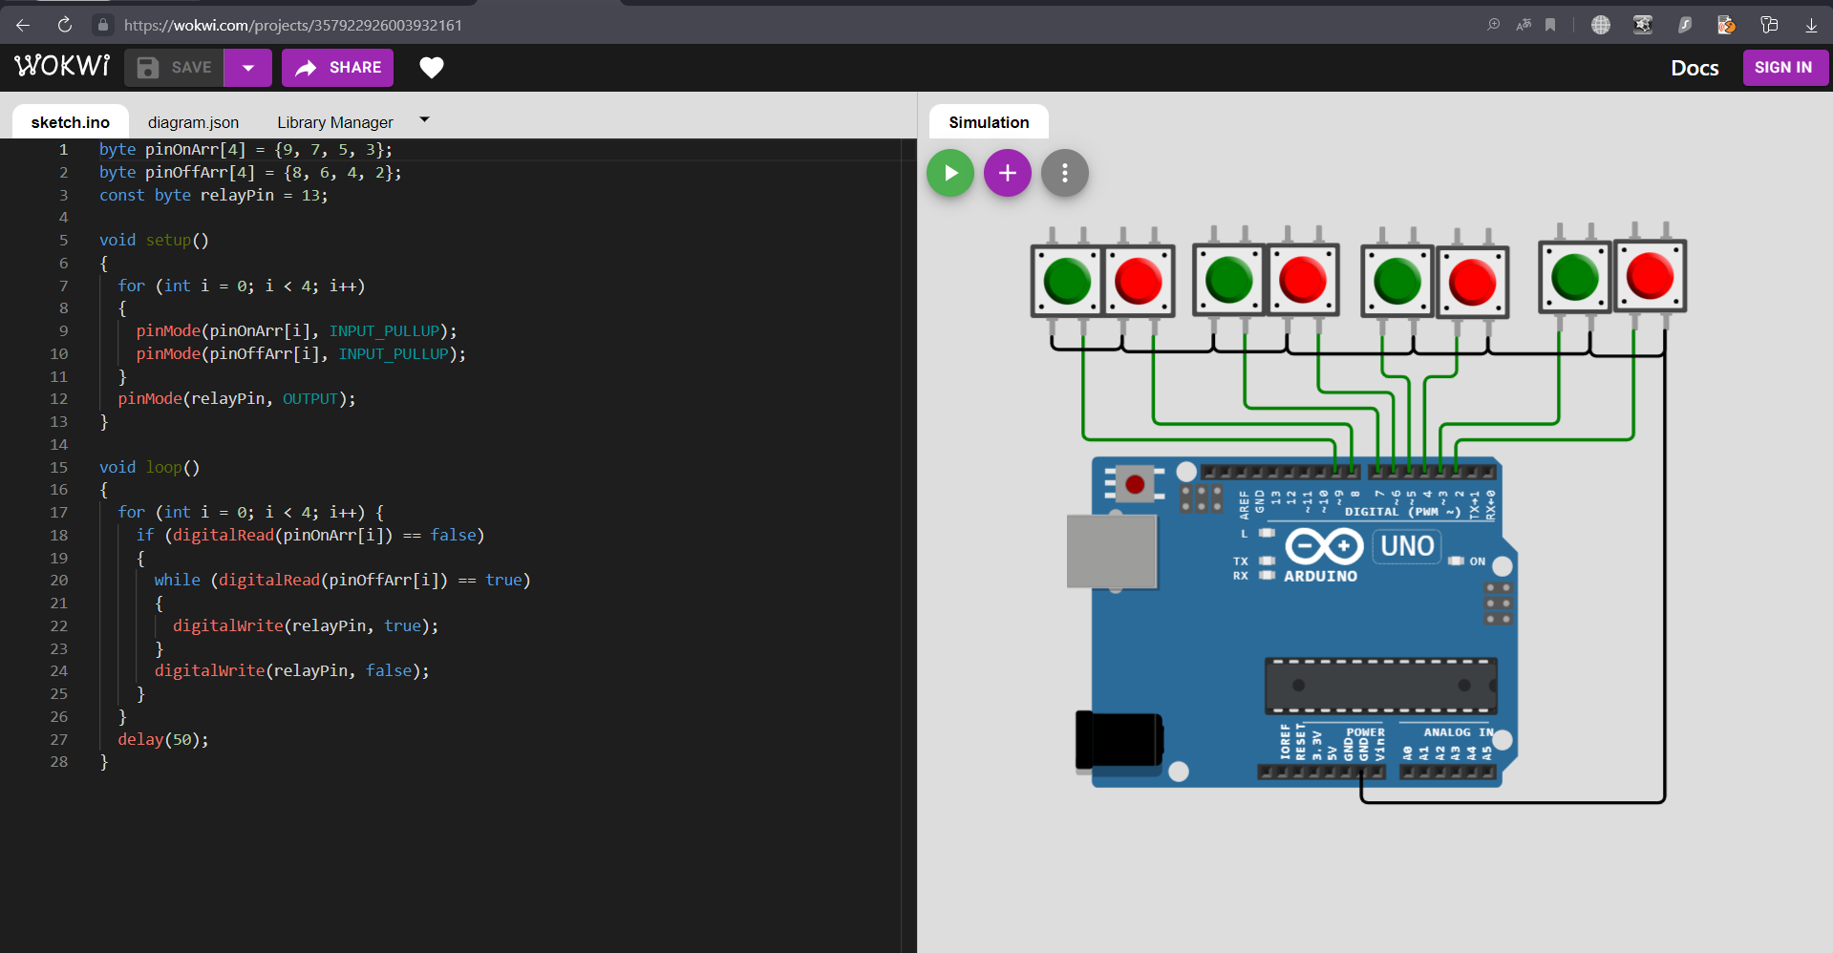The height and width of the screenshot is (953, 1833).
Task: Click the 'delay(50);' code line
Action: pyautogui.click(x=163, y=739)
